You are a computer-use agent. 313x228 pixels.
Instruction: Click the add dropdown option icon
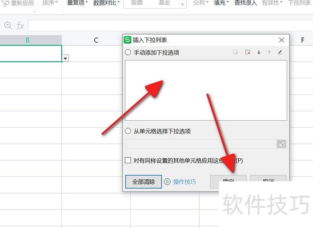pos(236,52)
